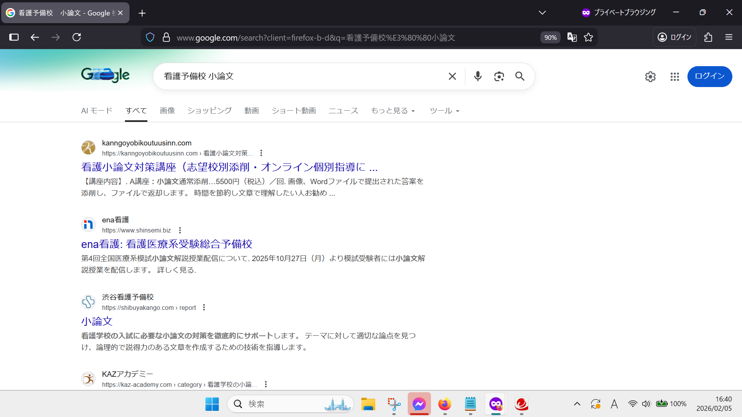Open Firefox extensions menu icon
The image size is (742, 417).
click(x=708, y=38)
